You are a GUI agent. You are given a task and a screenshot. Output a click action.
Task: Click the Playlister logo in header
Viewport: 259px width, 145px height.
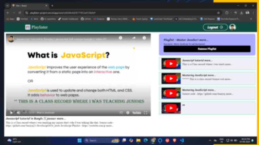(x=36, y=27)
